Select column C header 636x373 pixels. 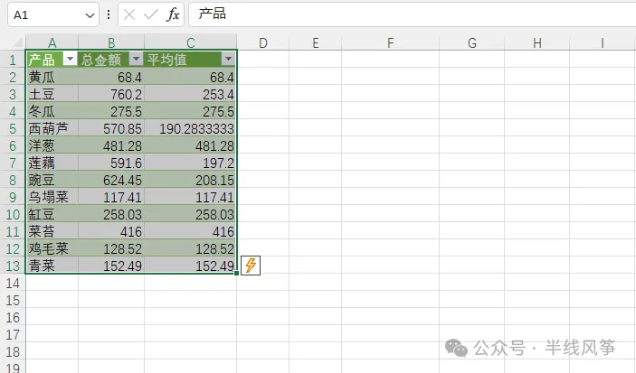click(191, 42)
